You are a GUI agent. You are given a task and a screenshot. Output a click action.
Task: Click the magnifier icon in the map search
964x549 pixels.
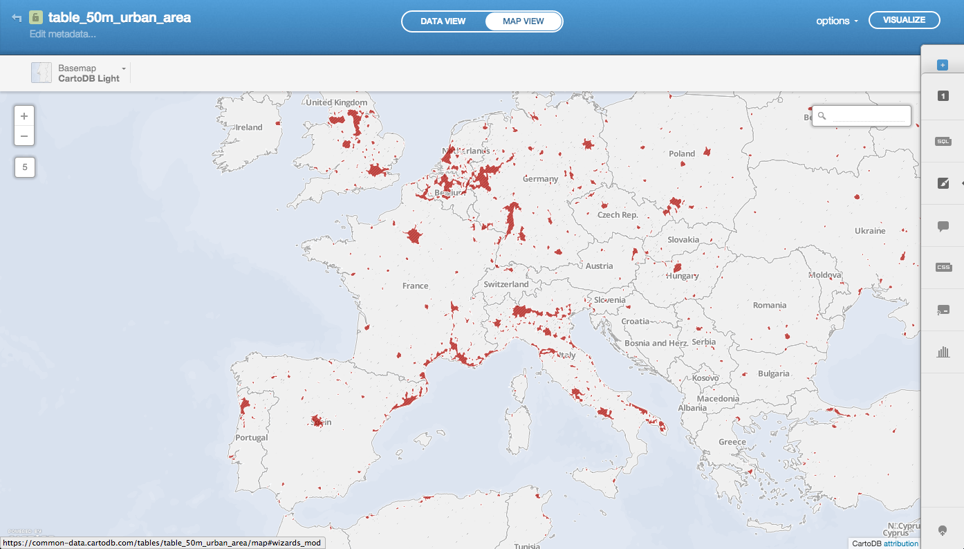click(x=822, y=116)
